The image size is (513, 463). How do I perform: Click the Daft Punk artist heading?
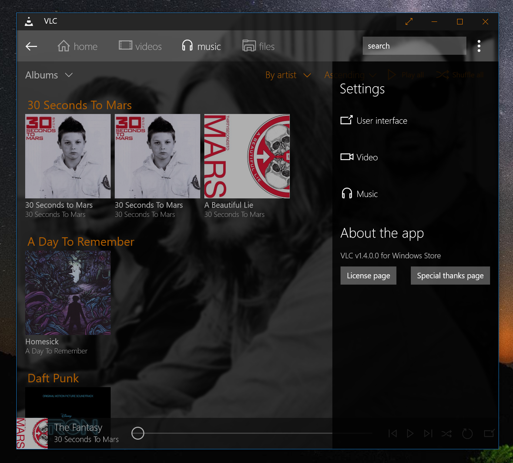click(53, 378)
